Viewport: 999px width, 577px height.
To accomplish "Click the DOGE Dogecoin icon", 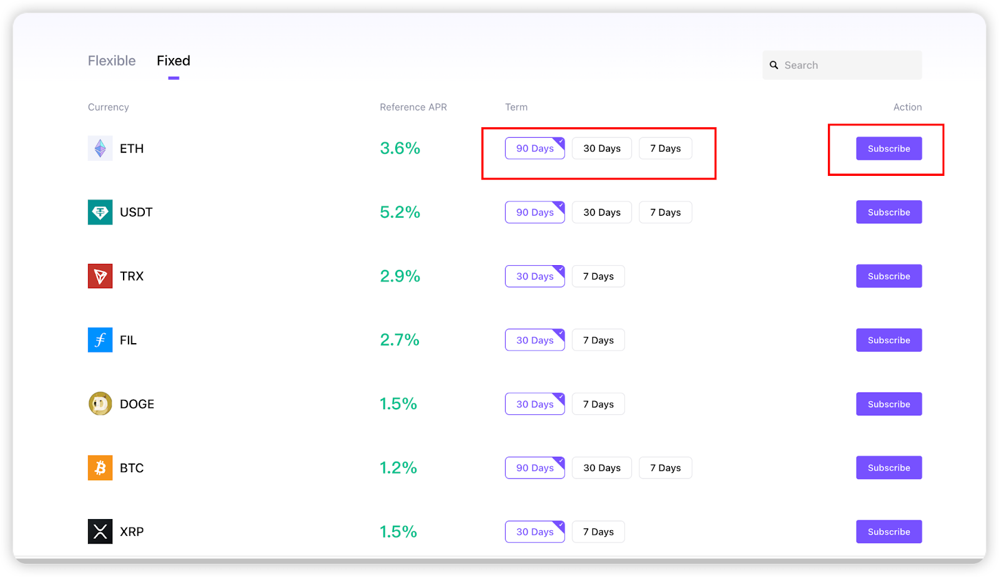I will point(100,404).
